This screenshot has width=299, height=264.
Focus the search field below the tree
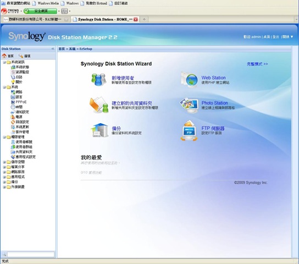31,254
